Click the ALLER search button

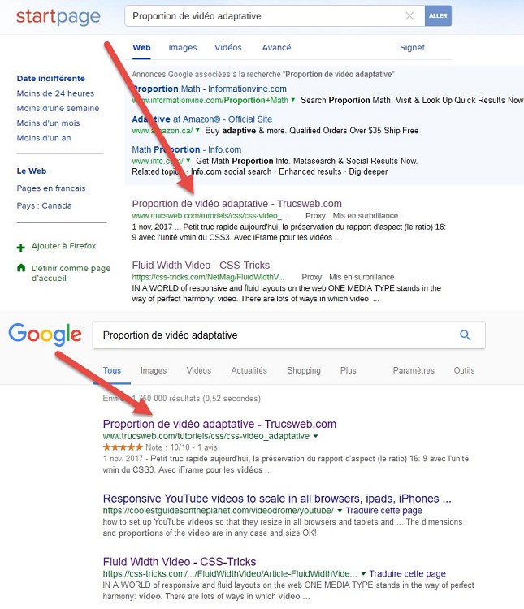pos(438,16)
